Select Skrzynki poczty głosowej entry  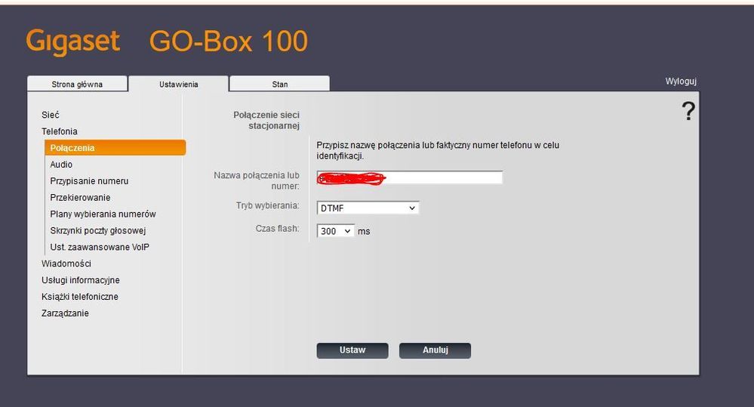(x=97, y=231)
